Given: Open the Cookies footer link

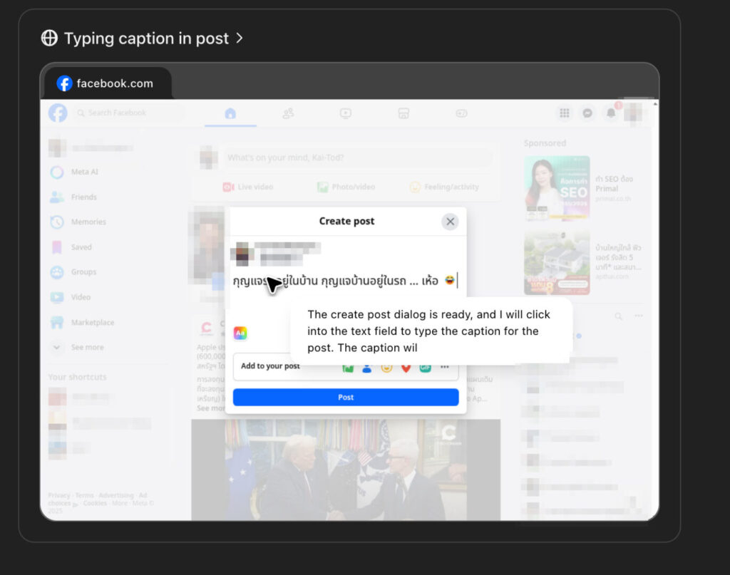Looking at the screenshot, I should pos(95,503).
